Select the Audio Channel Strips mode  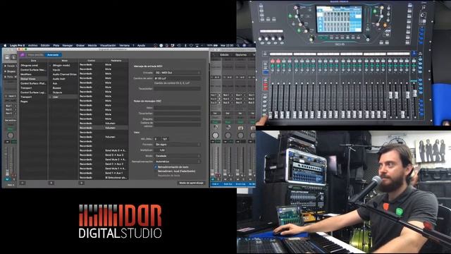(x=63, y=74)
